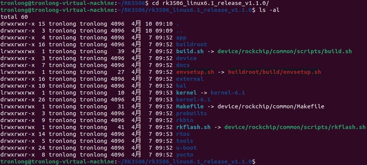The width and height of the screenshot is (367, 165).
Task: Click the 'u-boot' directory name
Action: pos(186,148)
